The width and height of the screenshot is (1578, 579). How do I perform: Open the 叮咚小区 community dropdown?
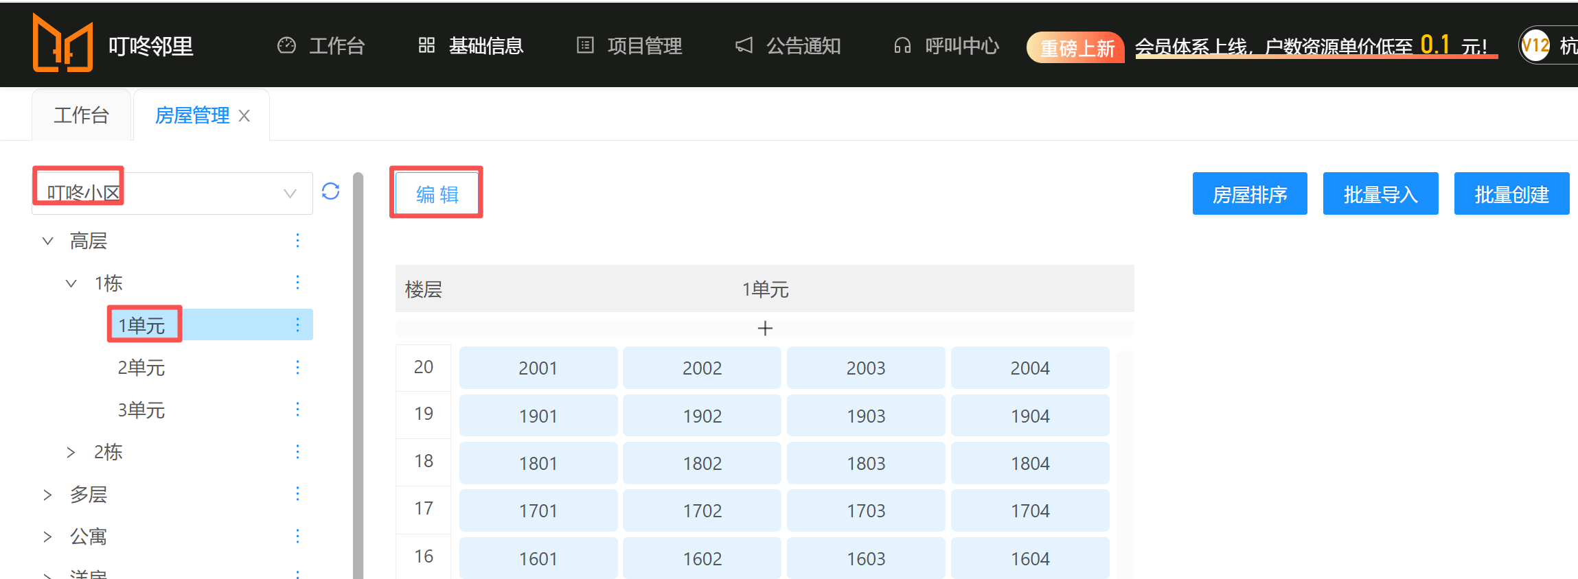[172, 193]
